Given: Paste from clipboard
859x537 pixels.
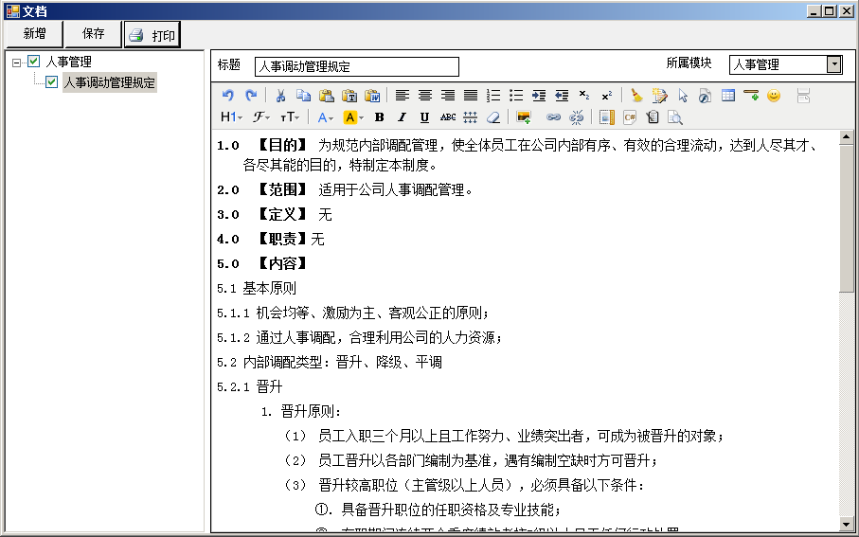Looking at the screenshot, I should click(327, 96).
